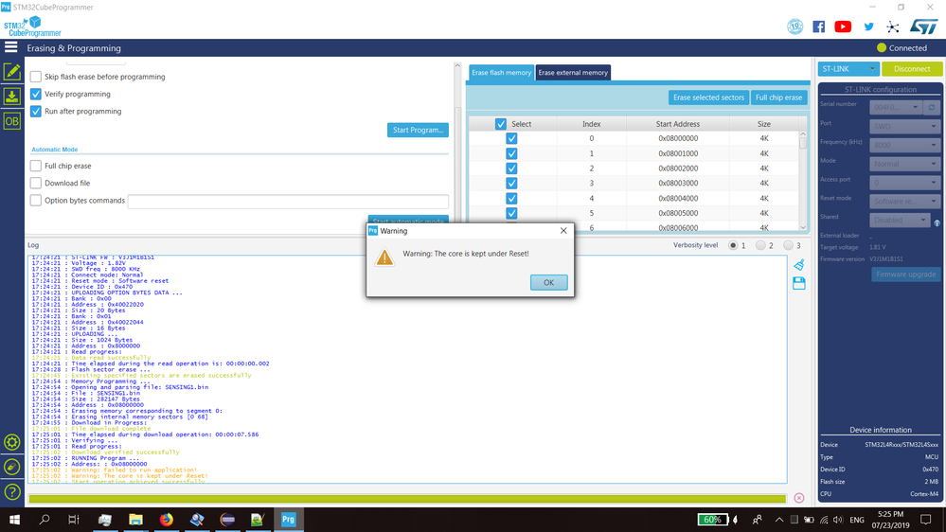The height and width of the screenshot is (532, 946).
Task: Uncheck Run after programming
Action: (x=36, y=111)
